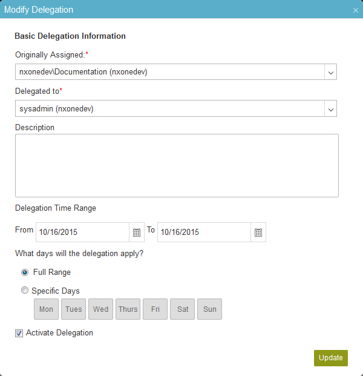The image size is (363, 376).
Task: Click inside the Description text area
Action: point(177,165)
